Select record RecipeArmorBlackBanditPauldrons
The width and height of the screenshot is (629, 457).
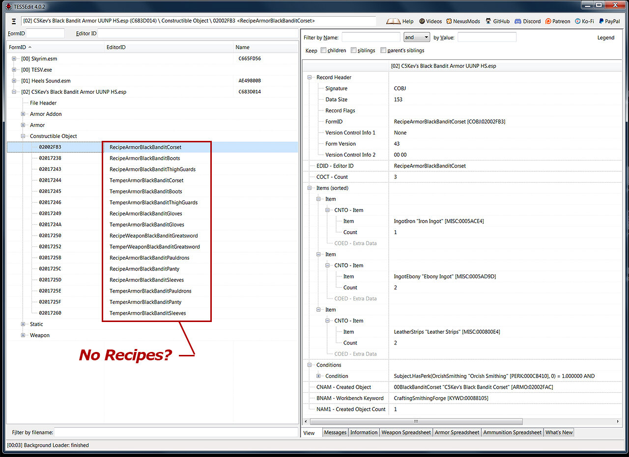(149, 258)
